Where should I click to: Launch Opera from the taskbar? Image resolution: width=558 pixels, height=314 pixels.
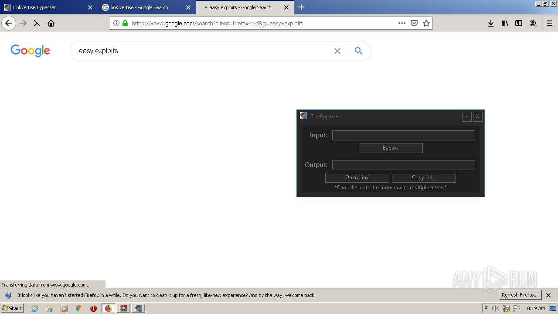point(93,308)
